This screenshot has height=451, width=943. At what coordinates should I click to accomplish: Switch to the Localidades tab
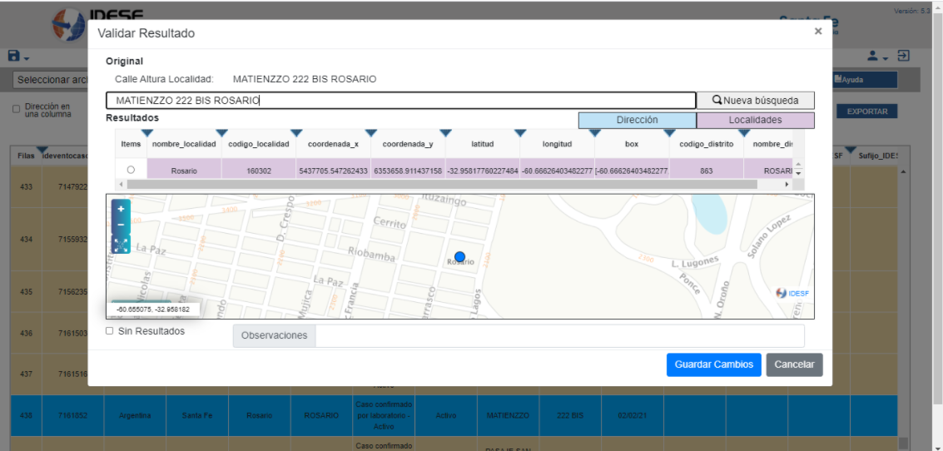coord(756,121)
